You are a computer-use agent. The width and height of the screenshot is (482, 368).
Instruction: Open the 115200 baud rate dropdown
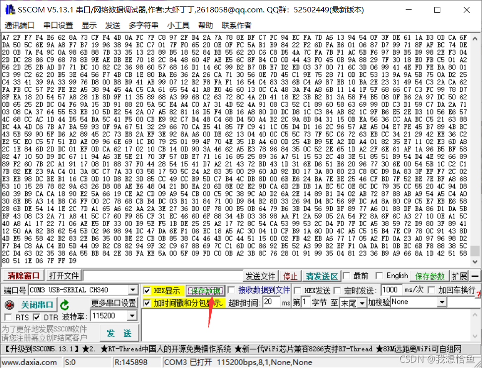tap(132, 315)
